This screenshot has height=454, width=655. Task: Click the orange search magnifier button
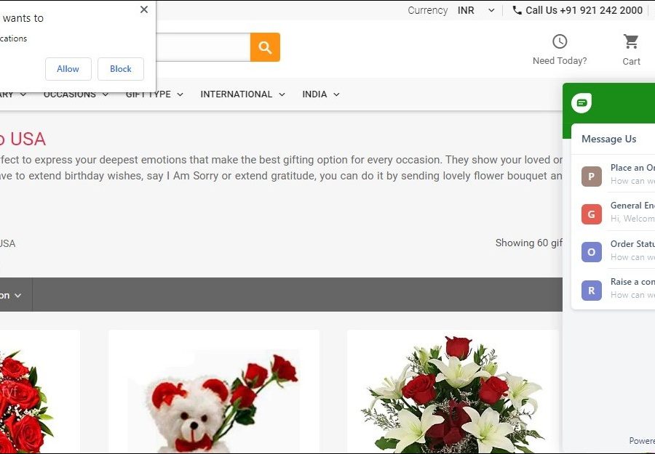tap(265, 47)
